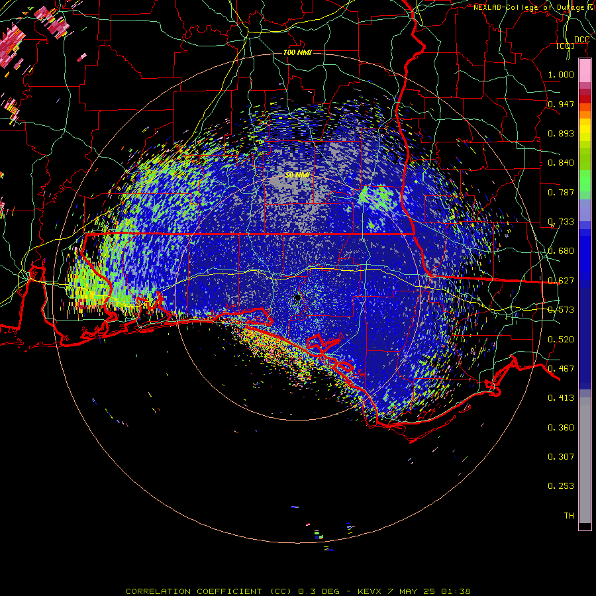Viewport: 596px width, 596px height.
Task: Click the DCC label above the color bar
Action: click(x=581, y=40)
